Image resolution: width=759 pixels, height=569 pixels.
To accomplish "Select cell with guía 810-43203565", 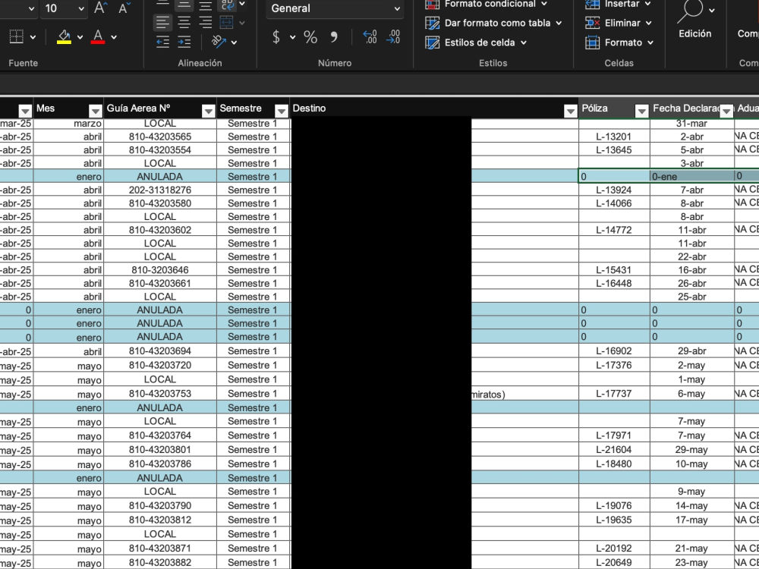I will [160, 137].
